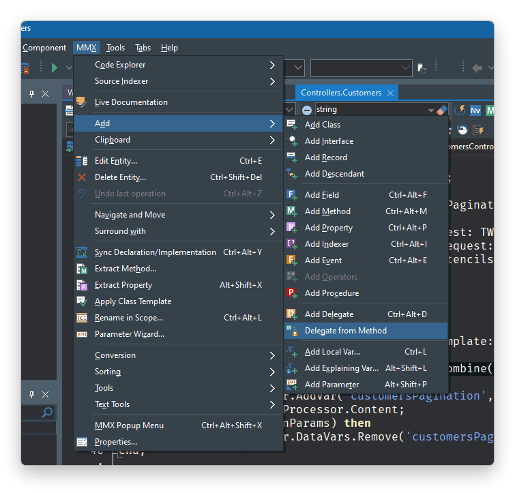Open the MMX menu
Image resolution: width=515 pixels, height=493 pixels.
point(87,48)
